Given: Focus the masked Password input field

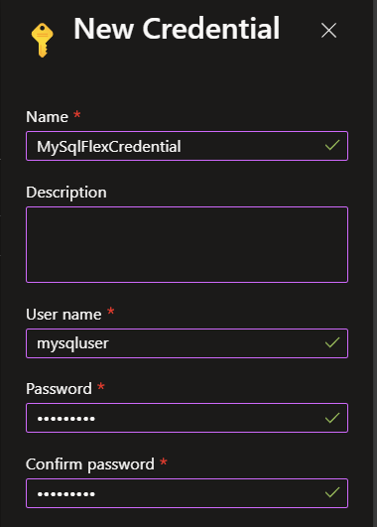Looking at the screenshot, I should tap(187, 418).
